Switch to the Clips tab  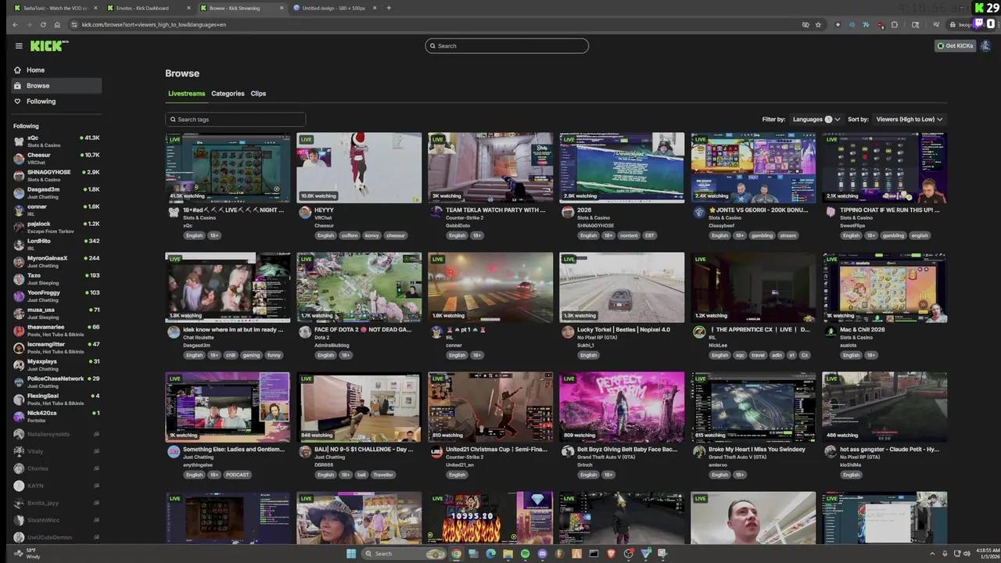pyautogui.click(x=258, y=94)
